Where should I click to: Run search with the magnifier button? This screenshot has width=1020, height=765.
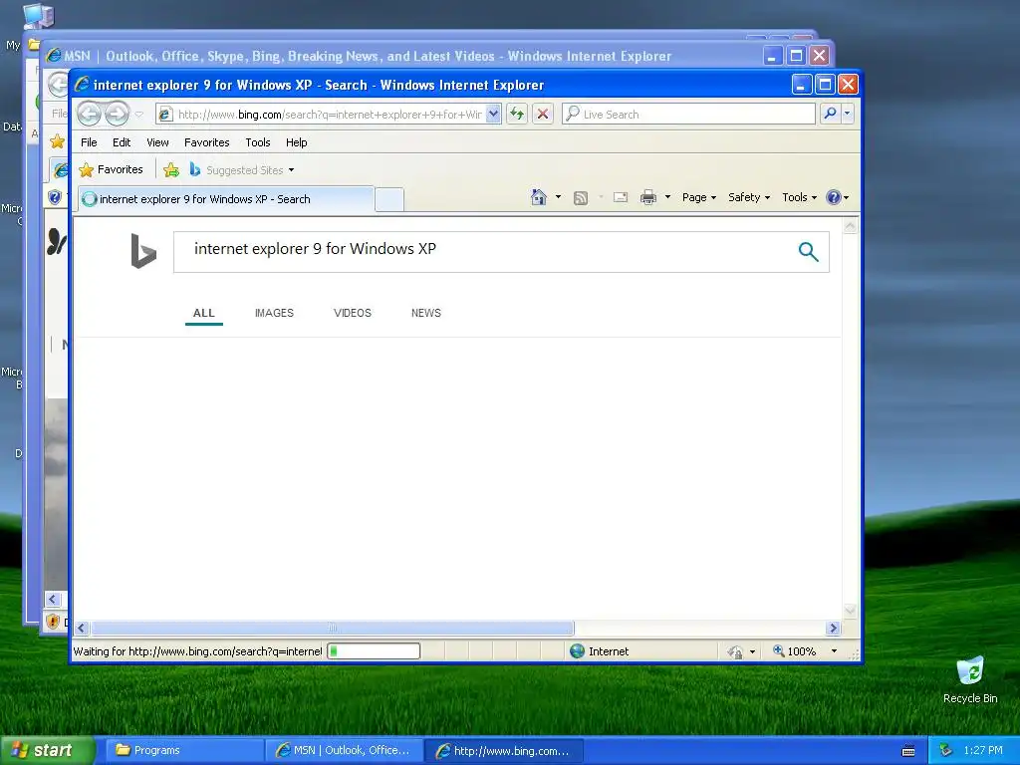click(830, 114)
